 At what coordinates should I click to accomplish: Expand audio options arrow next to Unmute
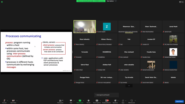(x=8, y=101)
